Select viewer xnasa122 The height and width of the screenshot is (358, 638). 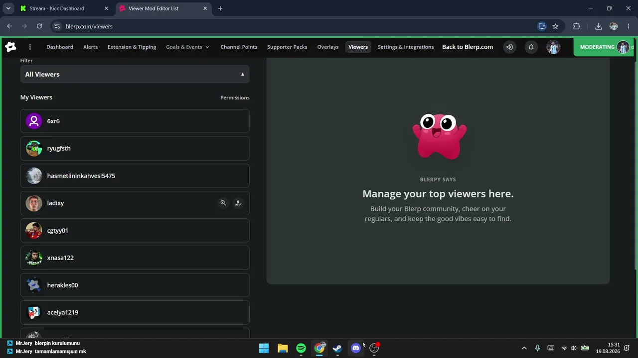pos(135,258)
